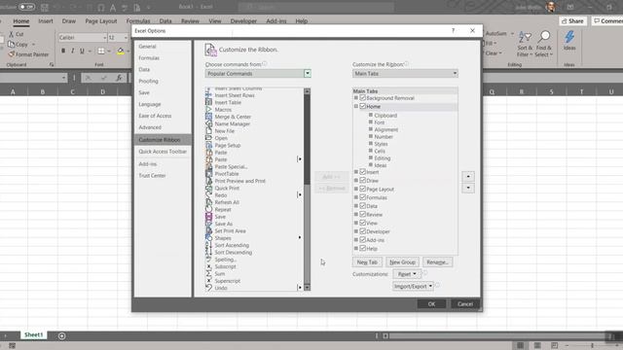Click the Merge & Center command icon

(x=208, y=117)
